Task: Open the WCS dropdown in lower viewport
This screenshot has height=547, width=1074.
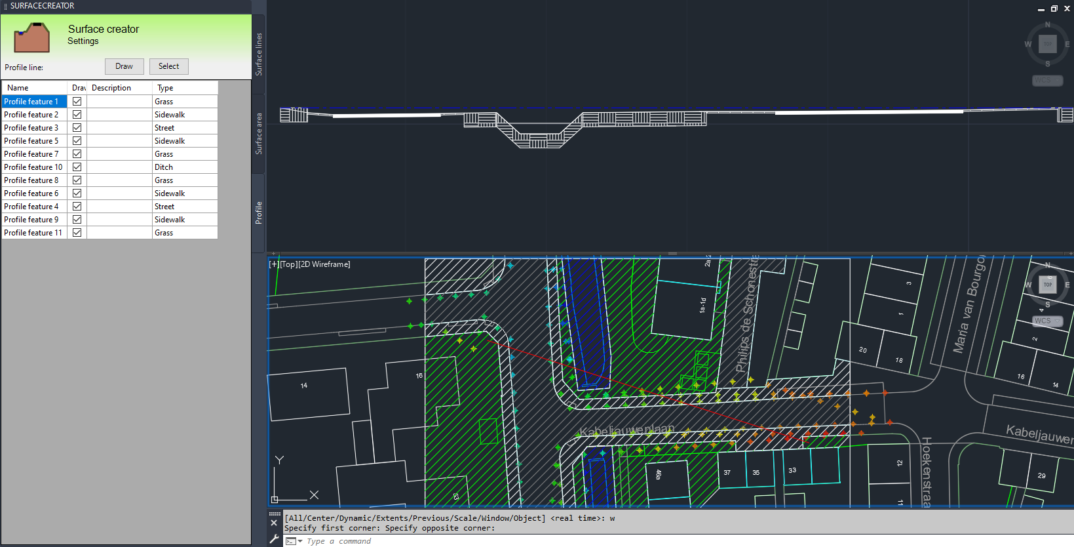Action: coord(1048,321)
